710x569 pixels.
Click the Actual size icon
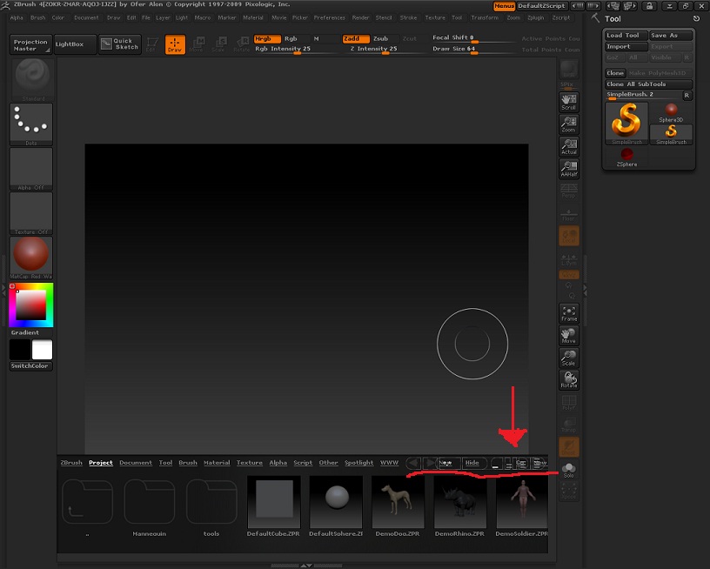pyautogui.click(x=569, y=144)
